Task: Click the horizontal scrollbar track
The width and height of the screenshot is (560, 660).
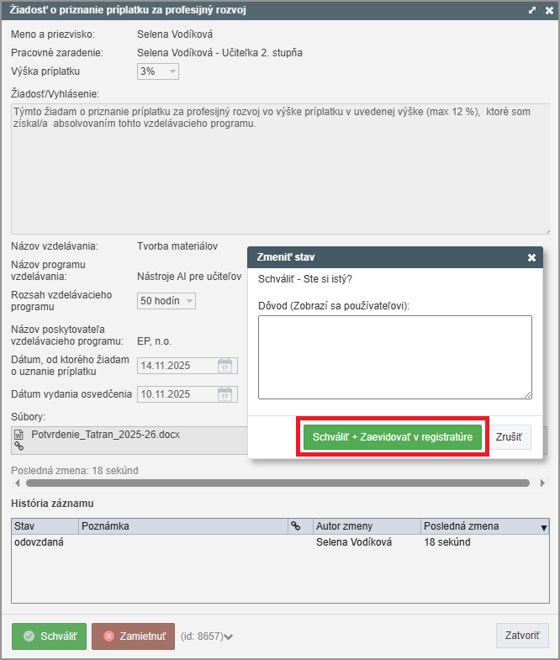Action: [277, 483]
